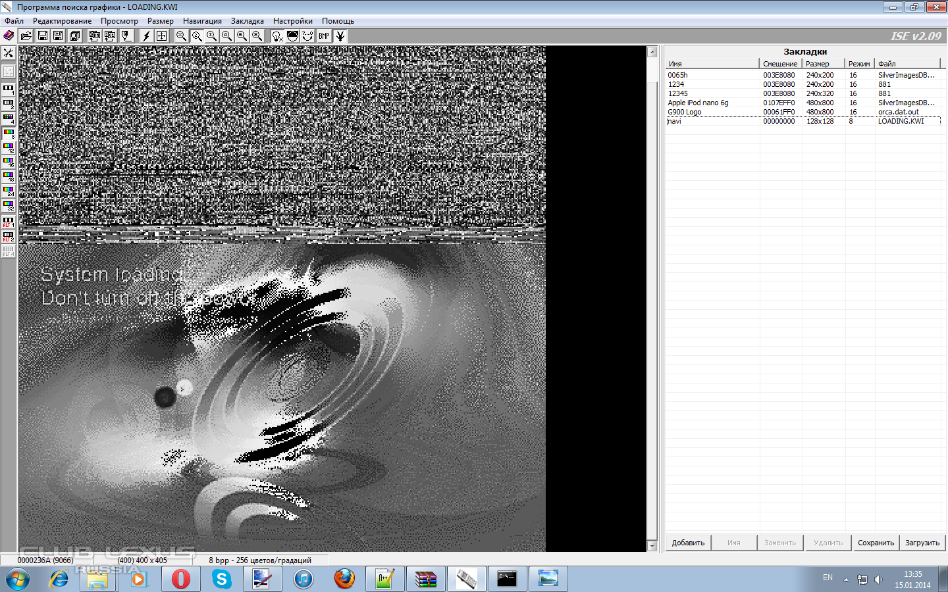
Task: Click the crossed tools settings icon
Action: 9,53
